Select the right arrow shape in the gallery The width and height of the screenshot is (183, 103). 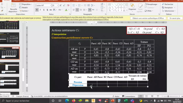[118, 7]
